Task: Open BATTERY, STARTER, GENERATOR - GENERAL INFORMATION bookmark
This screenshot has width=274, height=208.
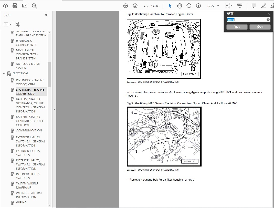Action: point(30,105)
